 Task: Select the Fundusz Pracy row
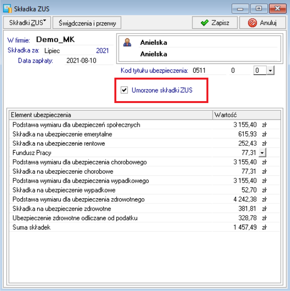point(144,153)
